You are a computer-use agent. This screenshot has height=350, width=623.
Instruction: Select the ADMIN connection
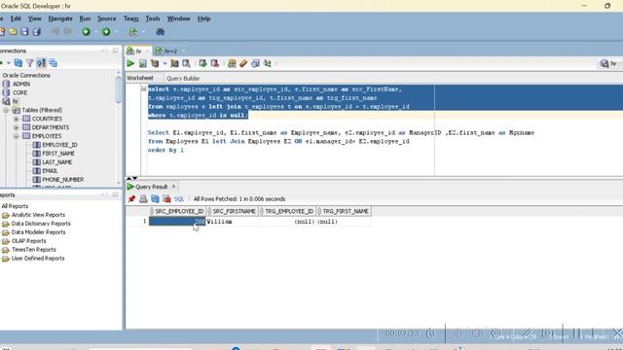21,84
